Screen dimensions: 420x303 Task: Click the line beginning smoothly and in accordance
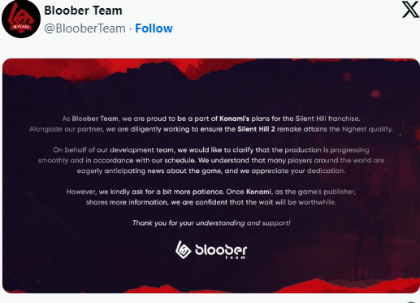(211, 160)
